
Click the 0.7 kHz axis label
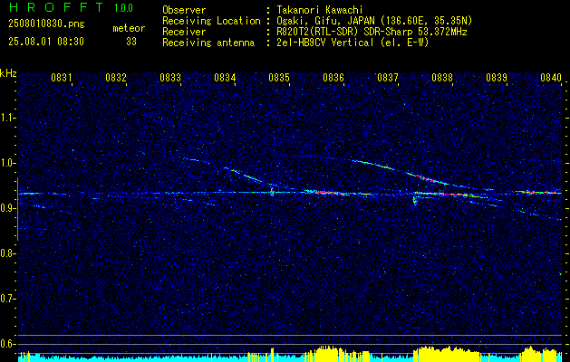[7, 299]
